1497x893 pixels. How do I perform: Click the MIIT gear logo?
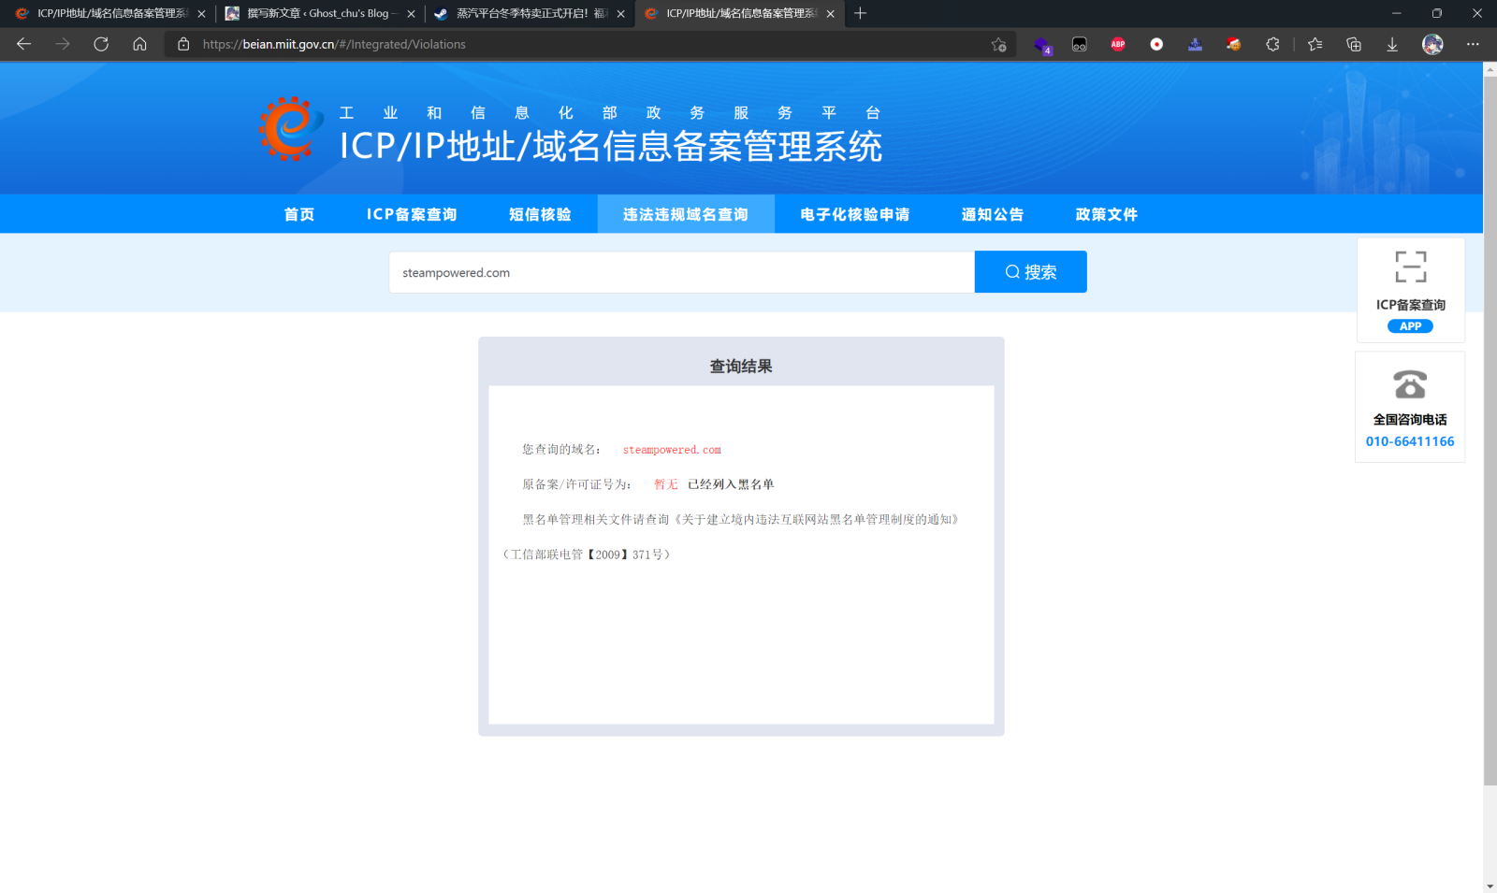[290, 129]
